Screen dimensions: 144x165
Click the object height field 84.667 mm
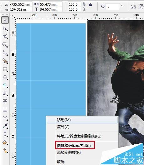pos(51,9)
